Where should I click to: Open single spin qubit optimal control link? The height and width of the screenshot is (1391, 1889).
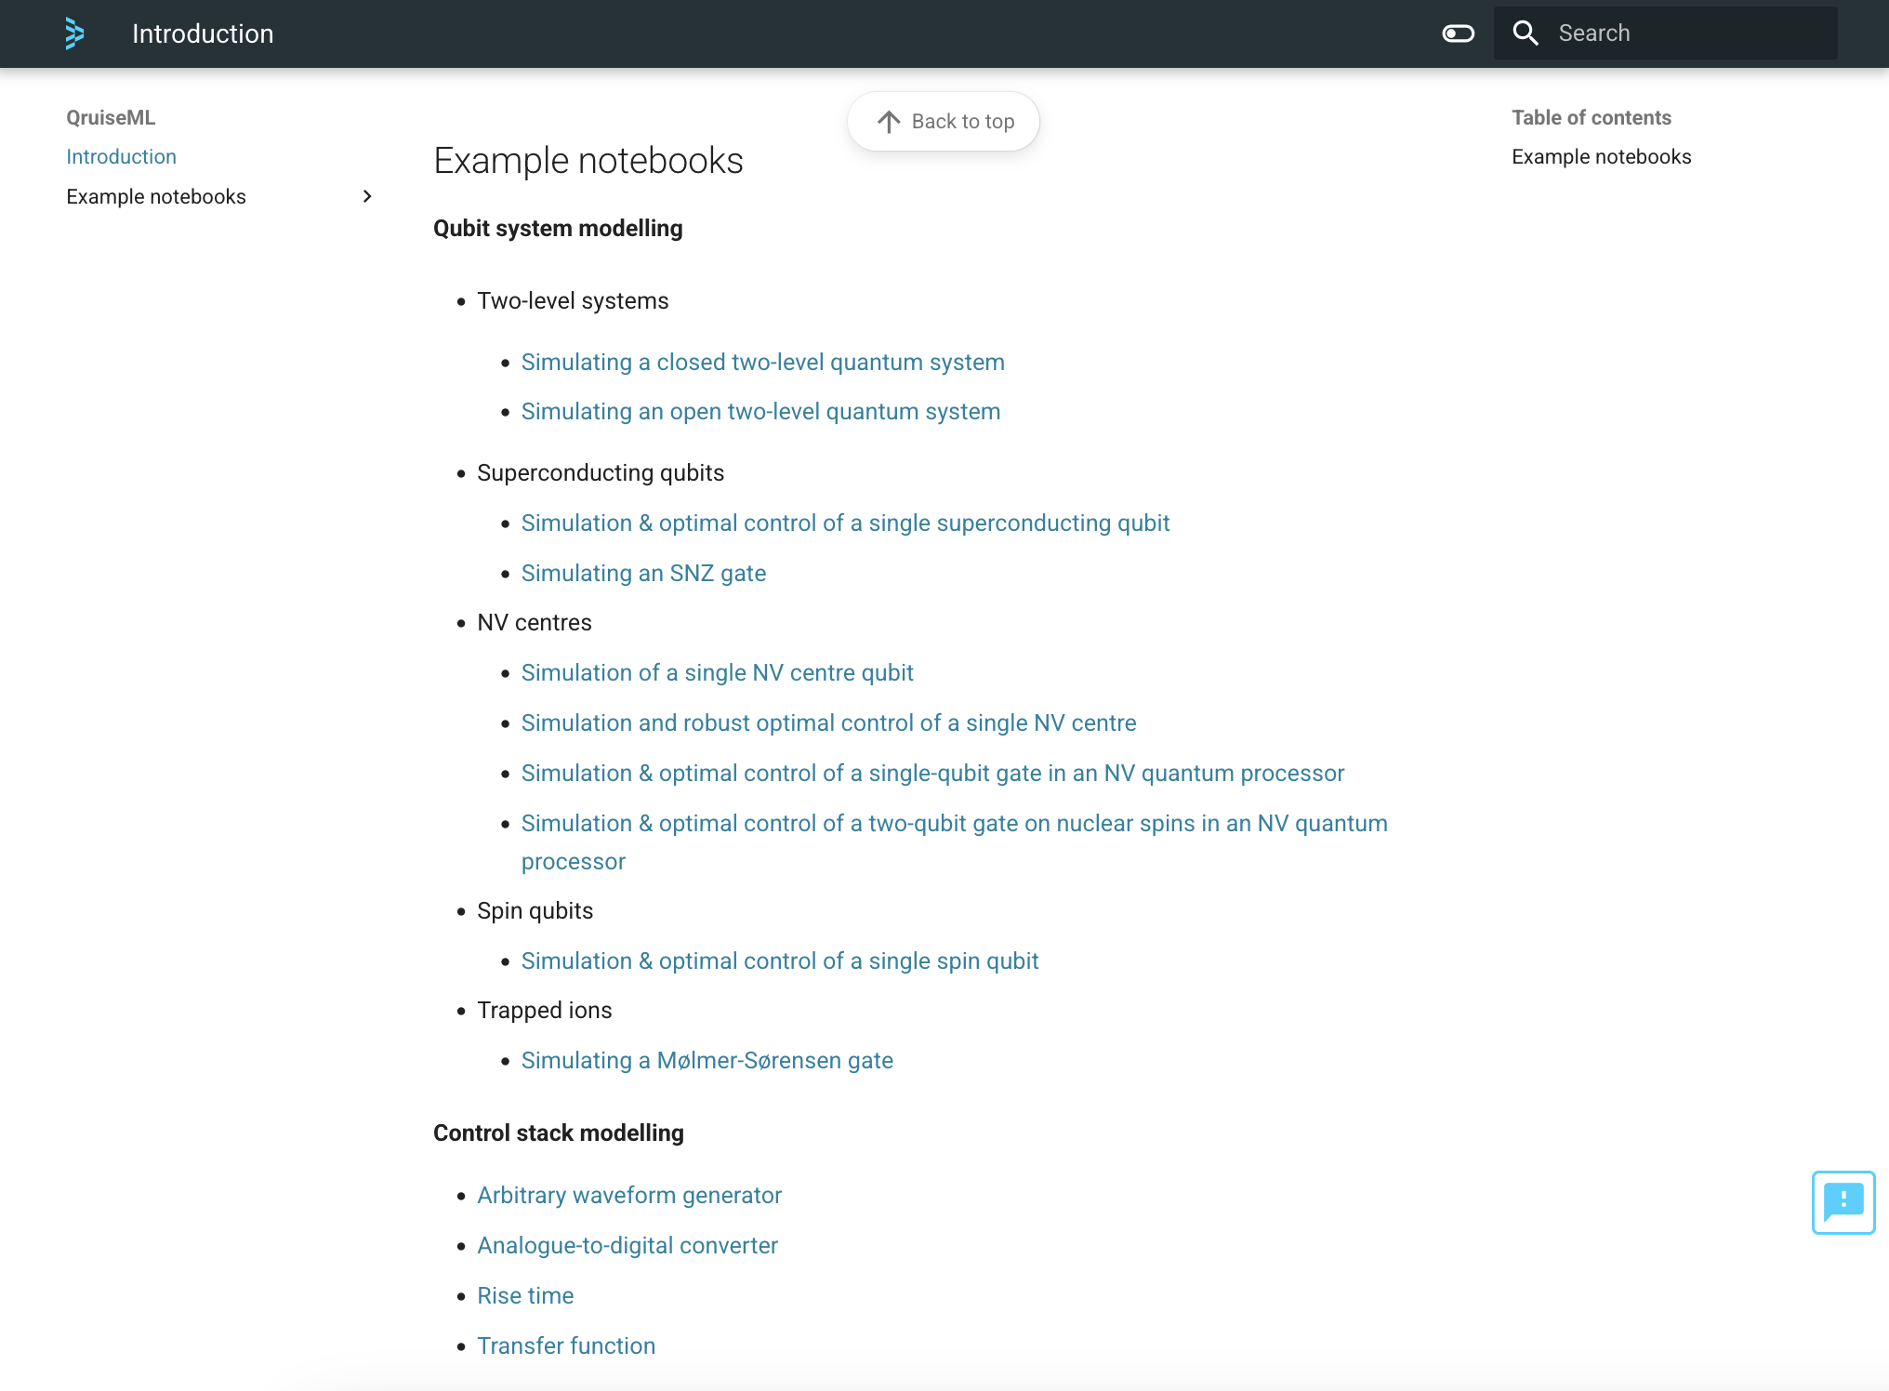tap(779, 960)
